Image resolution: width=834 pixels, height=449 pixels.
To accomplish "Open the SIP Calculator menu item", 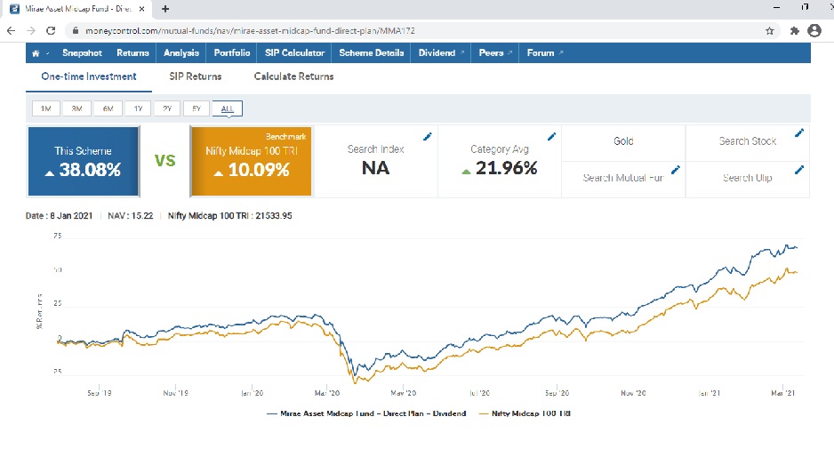I will tap(294, 53).
